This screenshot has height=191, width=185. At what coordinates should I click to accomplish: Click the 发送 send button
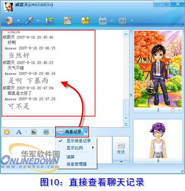[121, 148]
